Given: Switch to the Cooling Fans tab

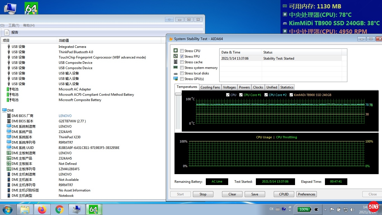Looking at the screenshot, I should (210, 87).
